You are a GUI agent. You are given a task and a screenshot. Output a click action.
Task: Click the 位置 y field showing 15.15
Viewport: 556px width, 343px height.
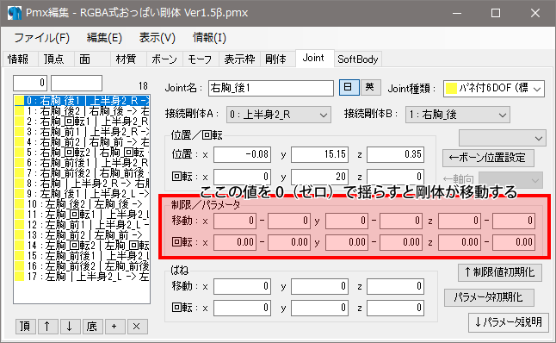click(x=319, y=155)
